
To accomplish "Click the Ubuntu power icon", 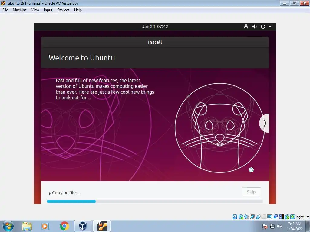I will pos(263,27).
